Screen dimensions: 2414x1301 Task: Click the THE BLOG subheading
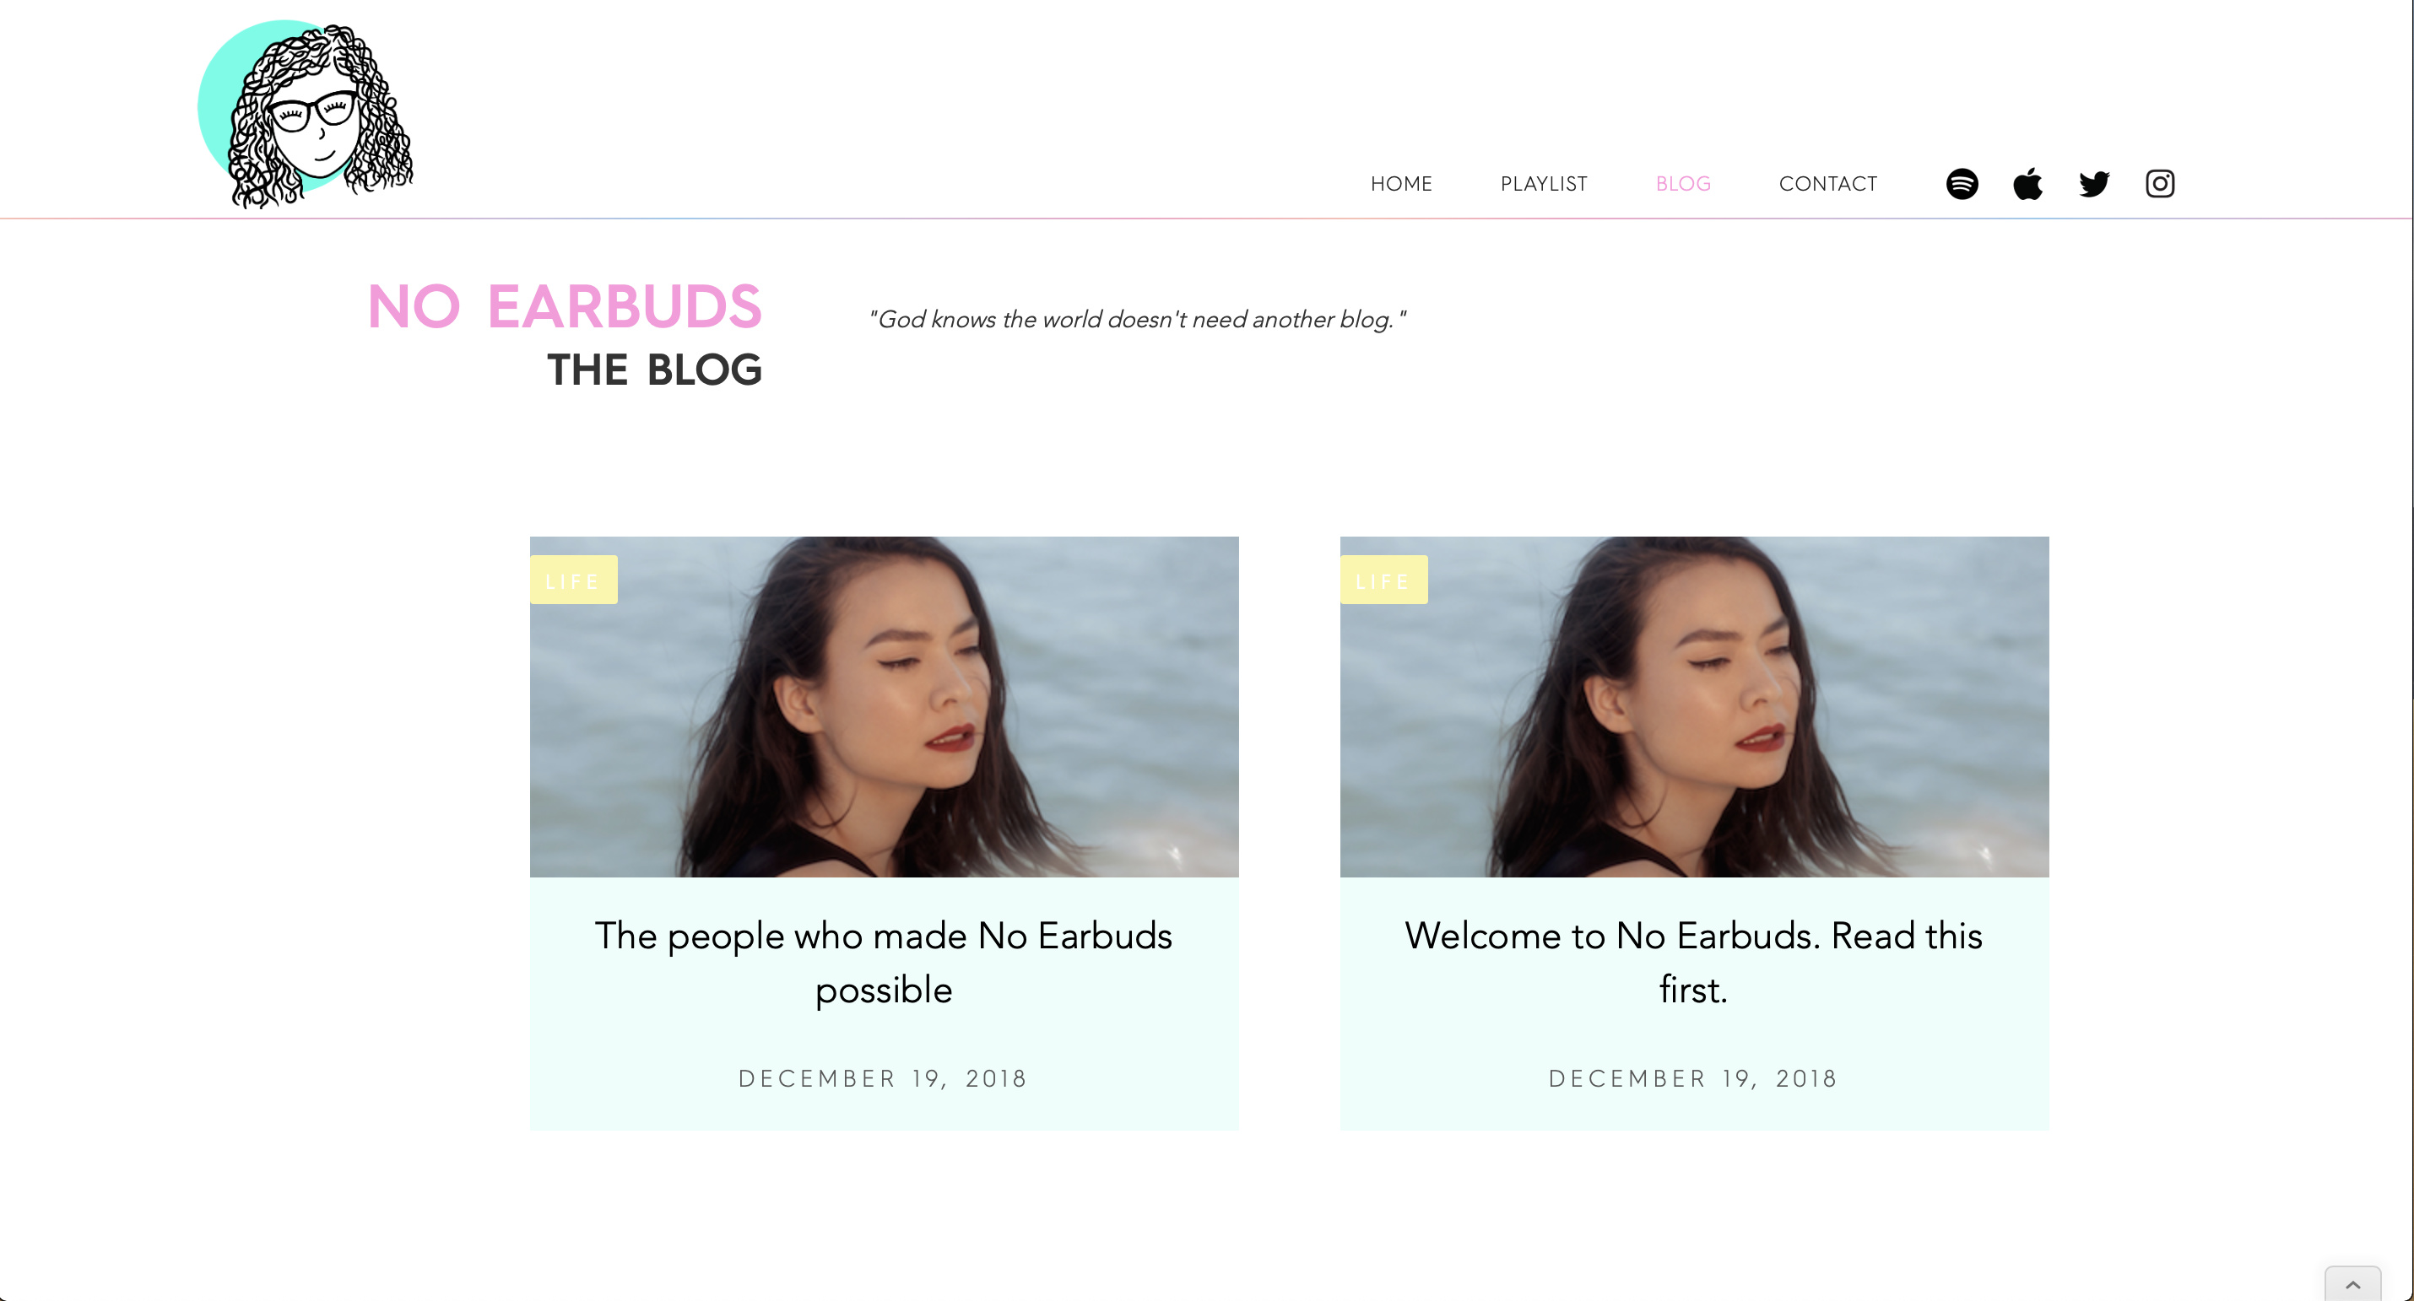coord(654,370)
